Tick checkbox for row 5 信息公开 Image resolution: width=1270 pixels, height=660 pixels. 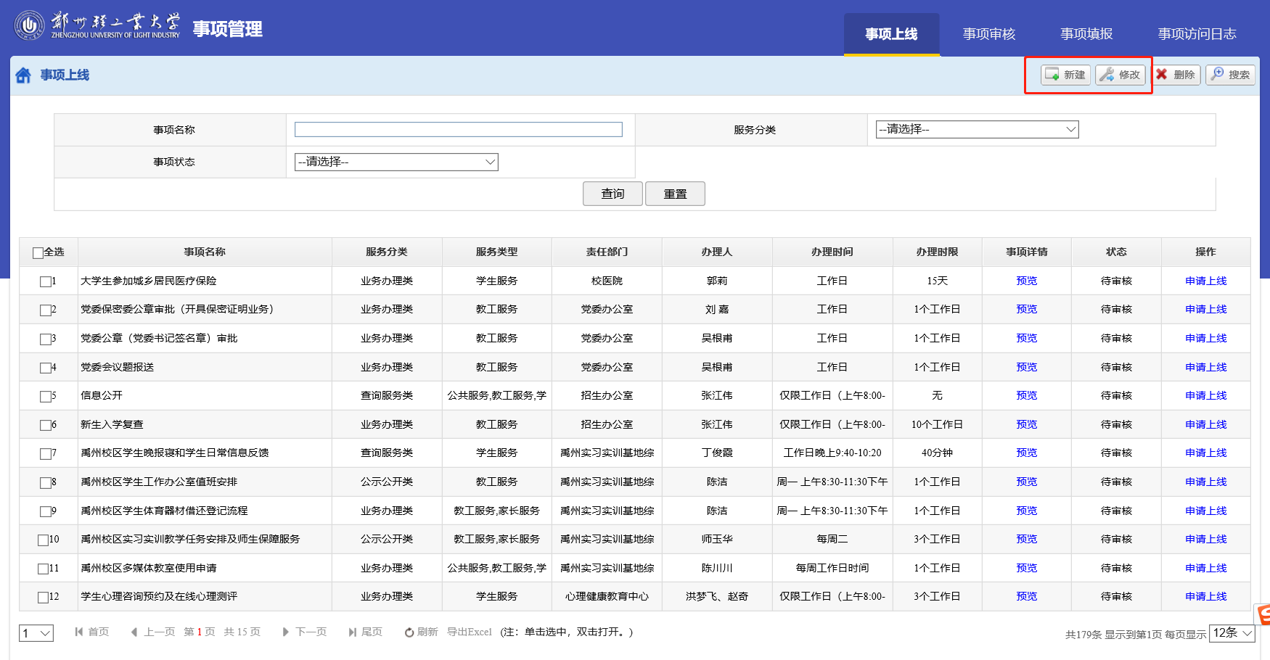click(45, 397)
